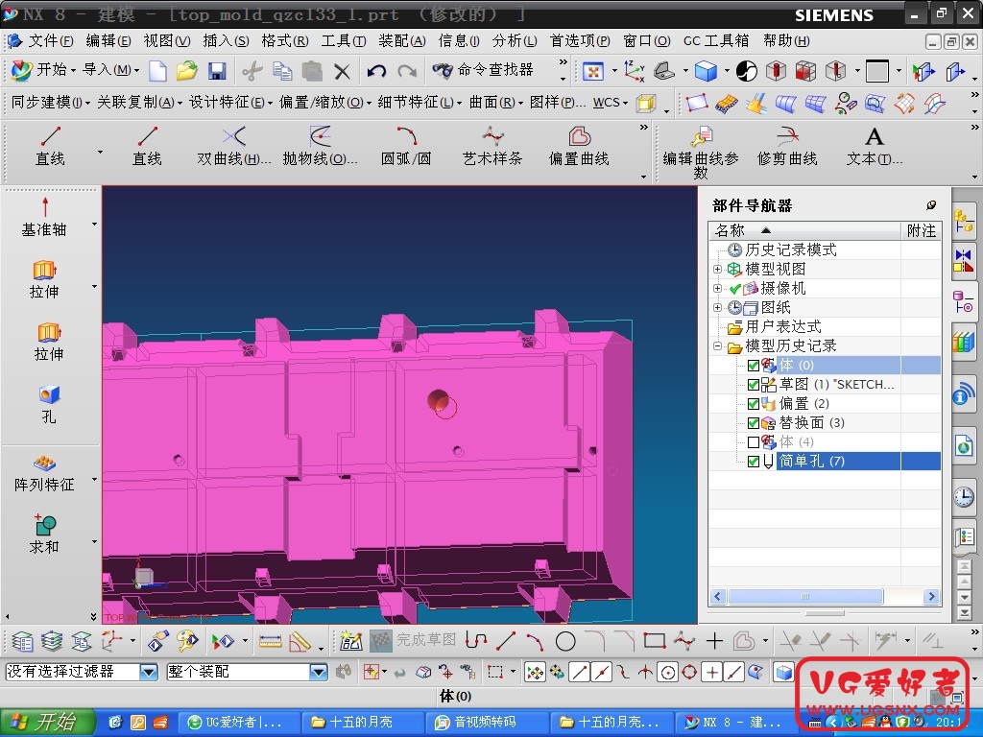The width and height of the screenshot is (983, 737).
Task: Click the 求和 (Unite) tool icon
Action: (44, 525)
